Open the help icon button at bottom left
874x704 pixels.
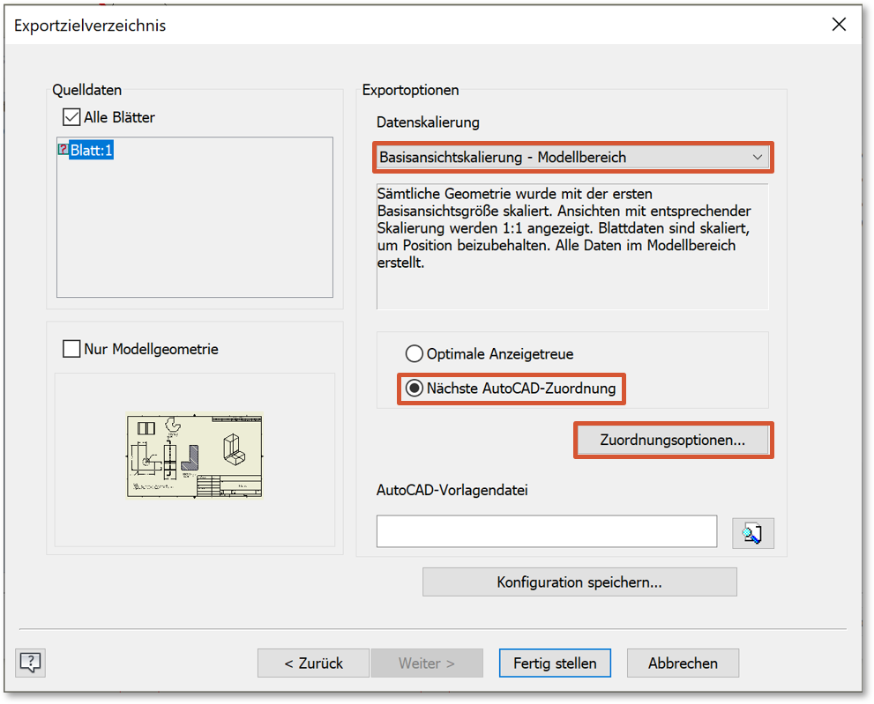tap(30, 663)
